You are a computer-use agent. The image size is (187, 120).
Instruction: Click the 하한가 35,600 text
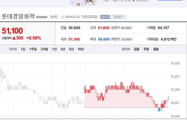122,39
